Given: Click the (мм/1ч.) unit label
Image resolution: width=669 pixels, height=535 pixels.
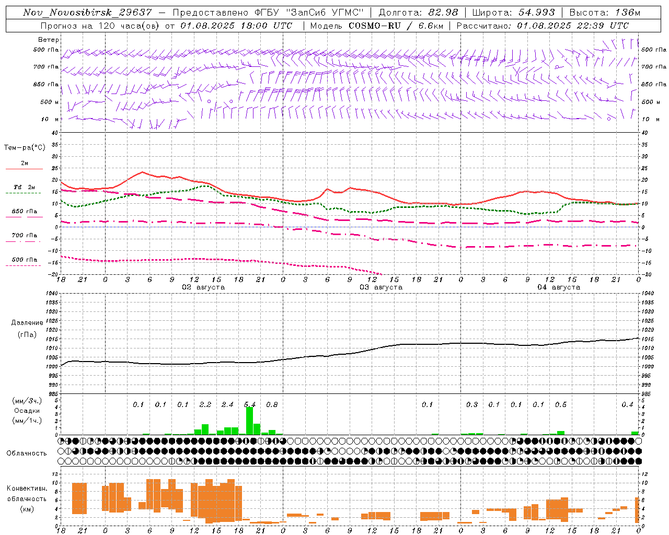Looking at the screenshot, I should tap(27, 421).
